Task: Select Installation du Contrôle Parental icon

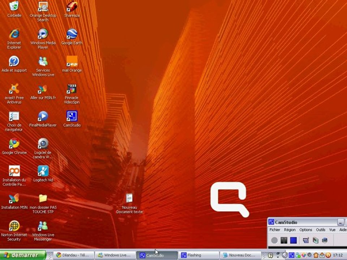Action: (14, 175)
